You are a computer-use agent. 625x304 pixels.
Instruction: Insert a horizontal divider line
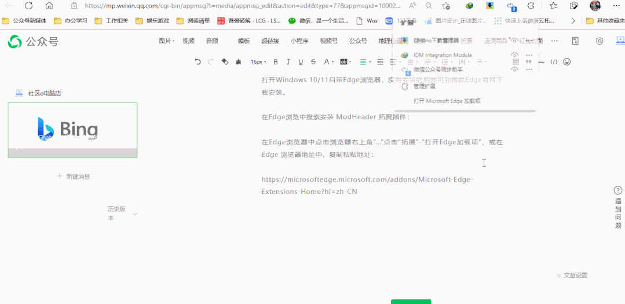(541, 62)
